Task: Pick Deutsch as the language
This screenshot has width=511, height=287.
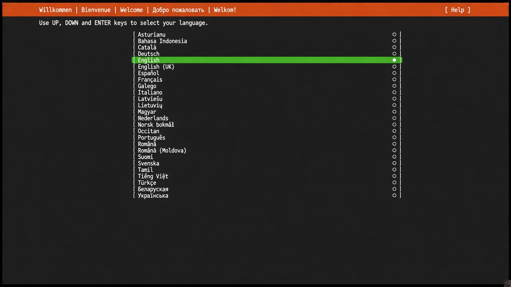Action: tap(267, 54)
